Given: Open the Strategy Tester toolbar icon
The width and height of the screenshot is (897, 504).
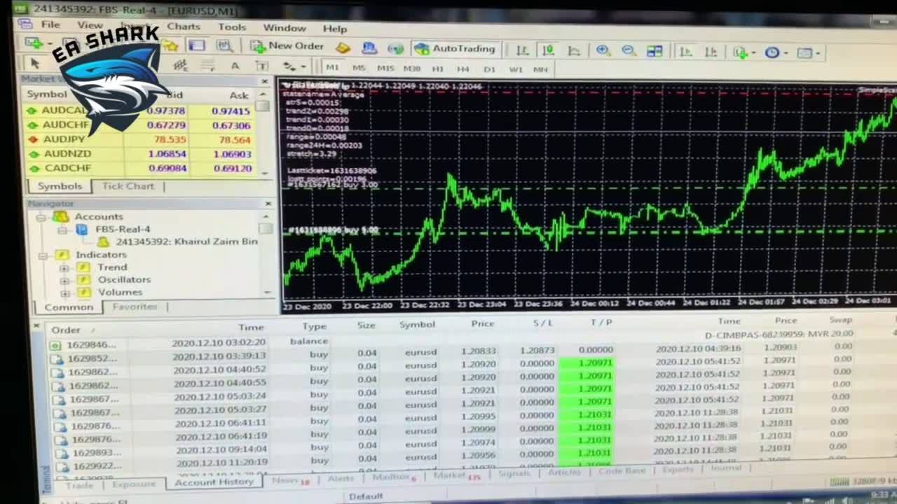Looking at the screenshot, I should (x=224, y=45).
